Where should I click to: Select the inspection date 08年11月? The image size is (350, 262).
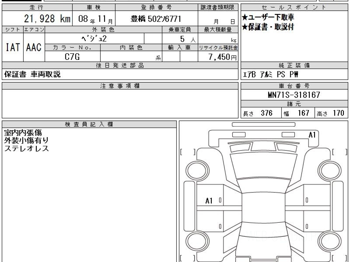96,19
